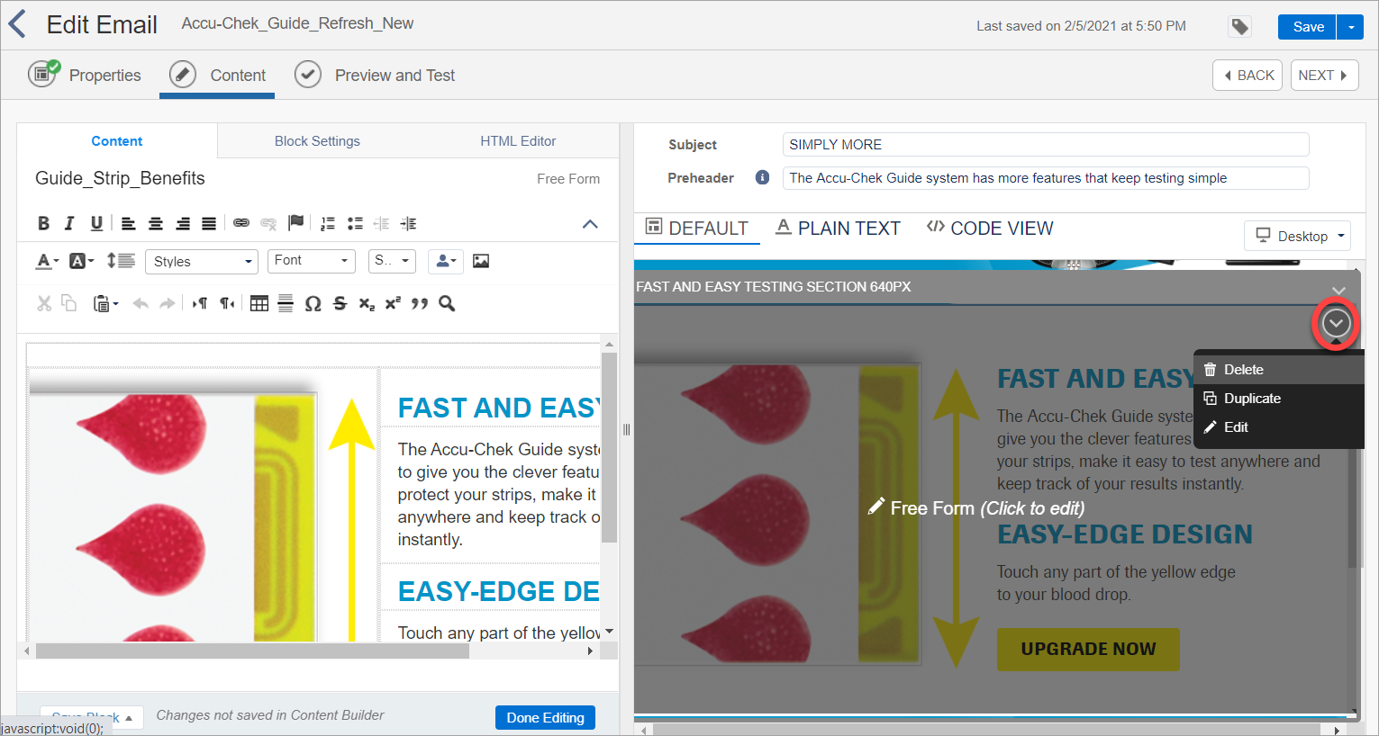Screen dimensions: 1379x736
Task: Insert an image with the picture icon
Action: pyautogui.click(x=481, y=261)
